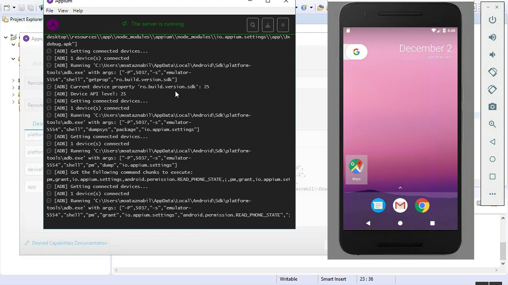The height and width of the screenshot is (285, 508).
Task: Click the Eclipse vertical scrollbar down arrow
Action: point(503,263)
